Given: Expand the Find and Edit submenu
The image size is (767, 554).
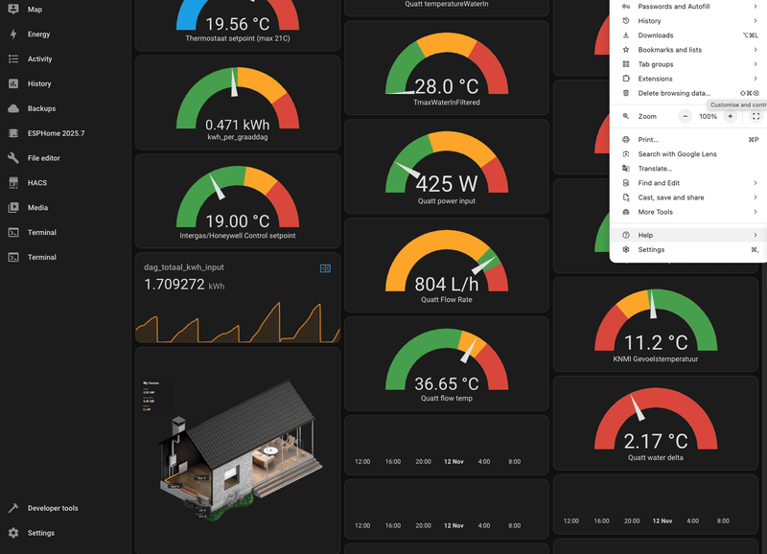Looking at the screenshot, I should (688, 183).
